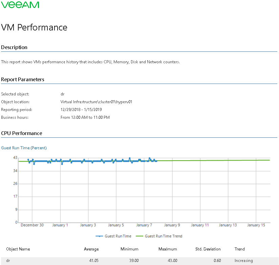Image resolution: width=279 pixels, height=265 pixels.
Task: Click the Minimum column header
Action: pos(129,249)
